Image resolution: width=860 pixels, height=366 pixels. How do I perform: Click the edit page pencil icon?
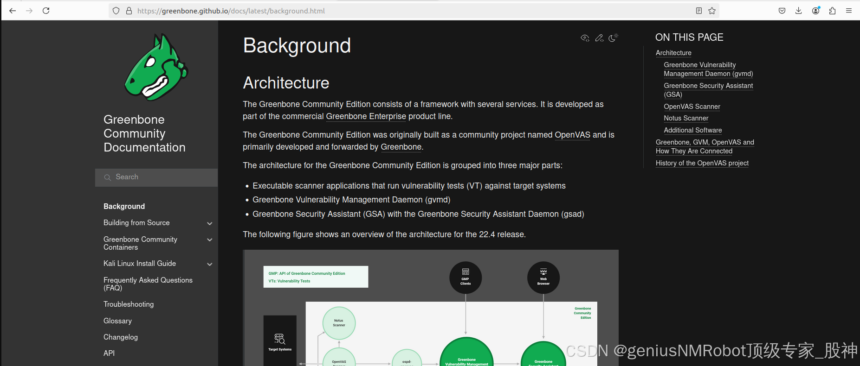tap(599, 38)
